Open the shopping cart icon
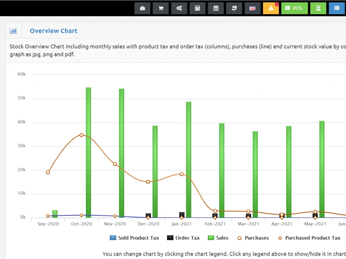Viewport: 346px width, 259px height. coord(161,8)
